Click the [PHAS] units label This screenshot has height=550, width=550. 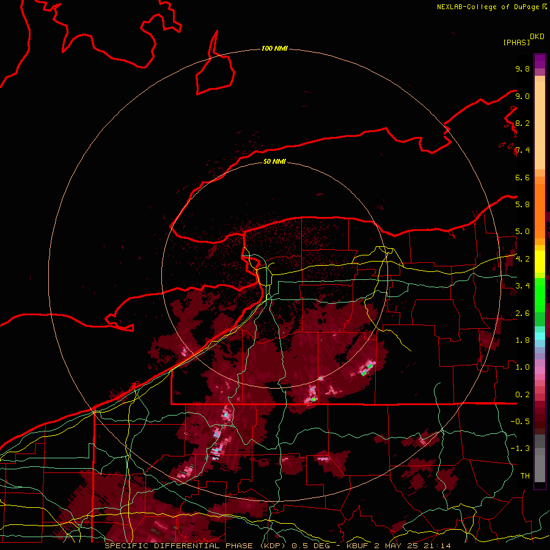pos(516,42)
